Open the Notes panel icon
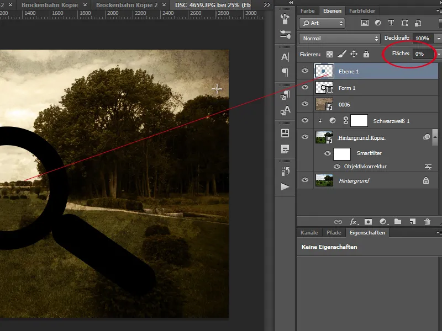The height and width of the screenshot is (331, 442). (285, 148)
